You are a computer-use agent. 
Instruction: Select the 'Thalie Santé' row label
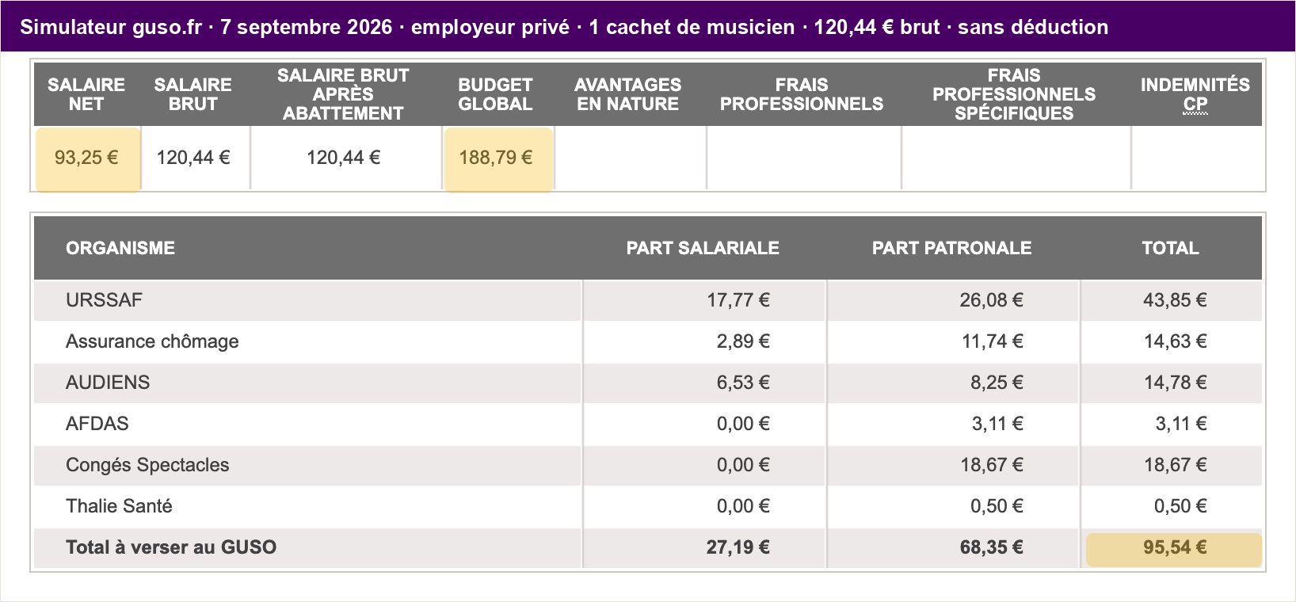click(119, 506)
